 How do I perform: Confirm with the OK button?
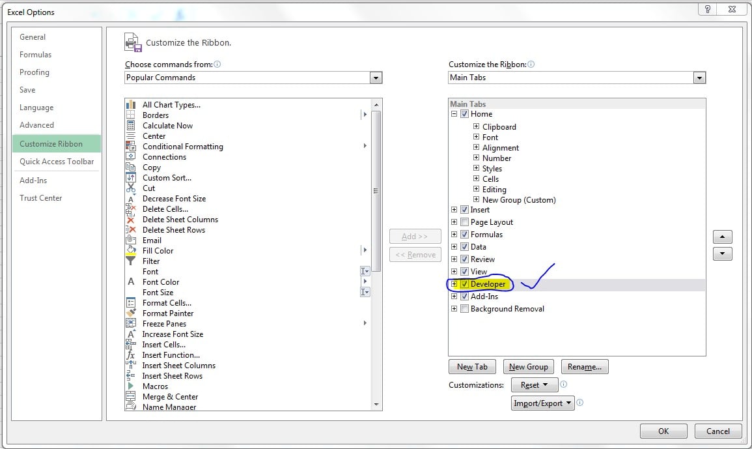tap(663, 431)
